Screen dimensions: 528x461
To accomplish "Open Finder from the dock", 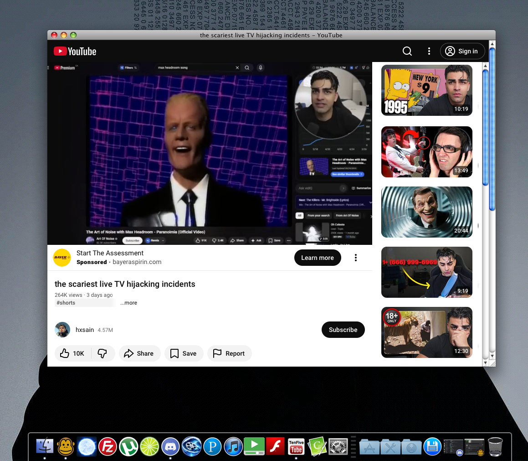I will coord(45,446).
